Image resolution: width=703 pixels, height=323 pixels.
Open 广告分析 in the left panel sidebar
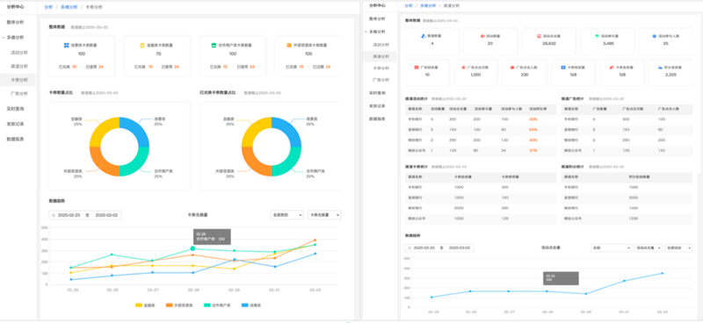[19, 94]
